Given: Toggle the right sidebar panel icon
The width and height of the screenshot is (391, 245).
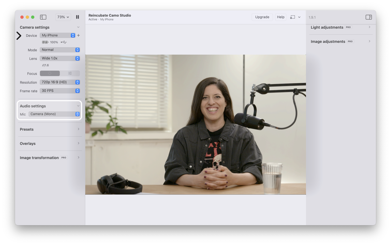Looking at the screenshot, I should (368, 17).
